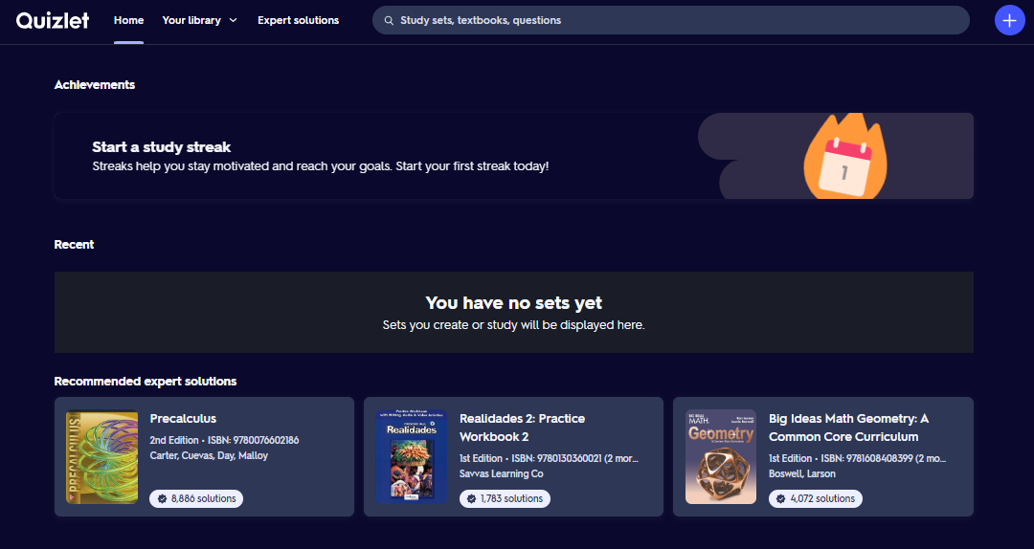1034x549 pixels.
Task: Open the Geometry book cover thumbnail
Action: click(x=721, y=457)
